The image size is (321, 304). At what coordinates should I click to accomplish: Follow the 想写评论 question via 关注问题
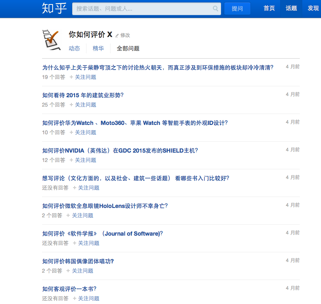pos(86,188)
